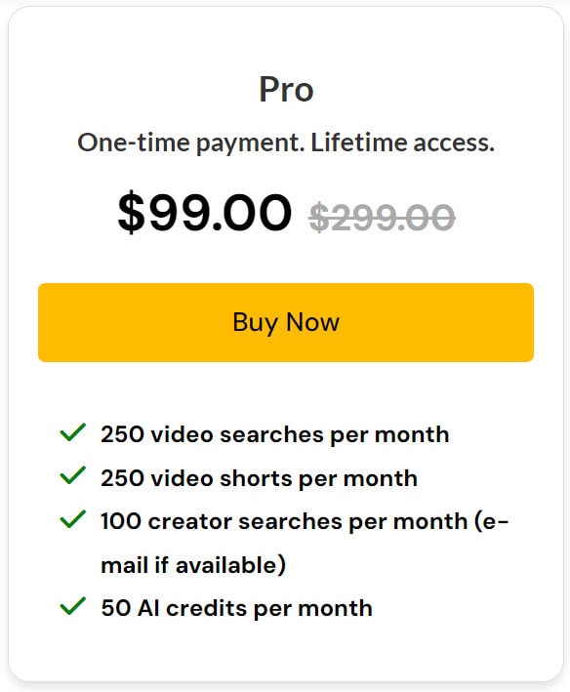Click the dollar sign of the $99.00 price
570x692 pixels.
[131, 212]
